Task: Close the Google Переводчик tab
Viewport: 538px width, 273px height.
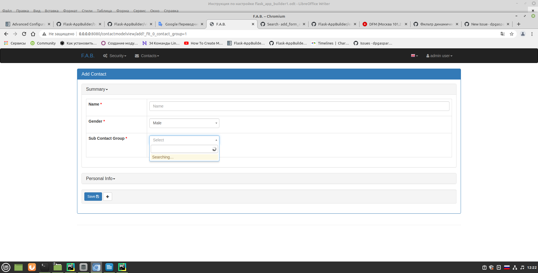Action: (x=202, y=24)
